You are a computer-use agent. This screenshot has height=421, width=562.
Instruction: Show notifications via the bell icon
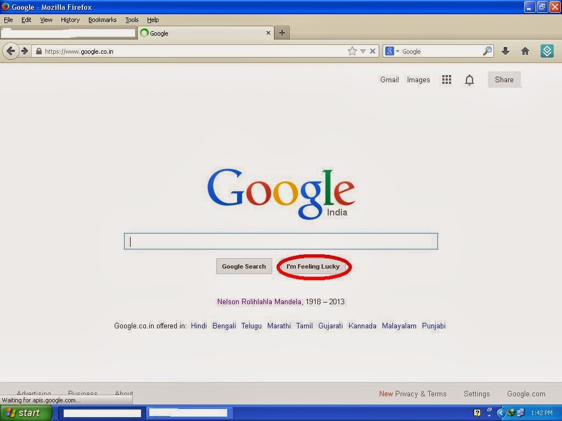coord(469,80)
